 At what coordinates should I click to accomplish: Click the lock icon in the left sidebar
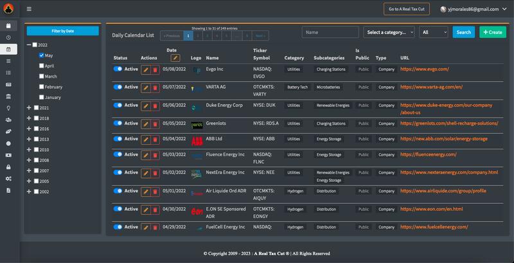(8, 167)
